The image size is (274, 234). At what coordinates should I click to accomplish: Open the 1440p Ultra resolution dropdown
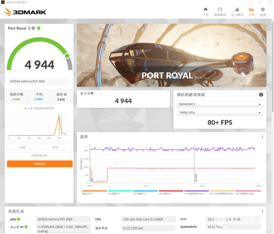[x=220, y=112]
